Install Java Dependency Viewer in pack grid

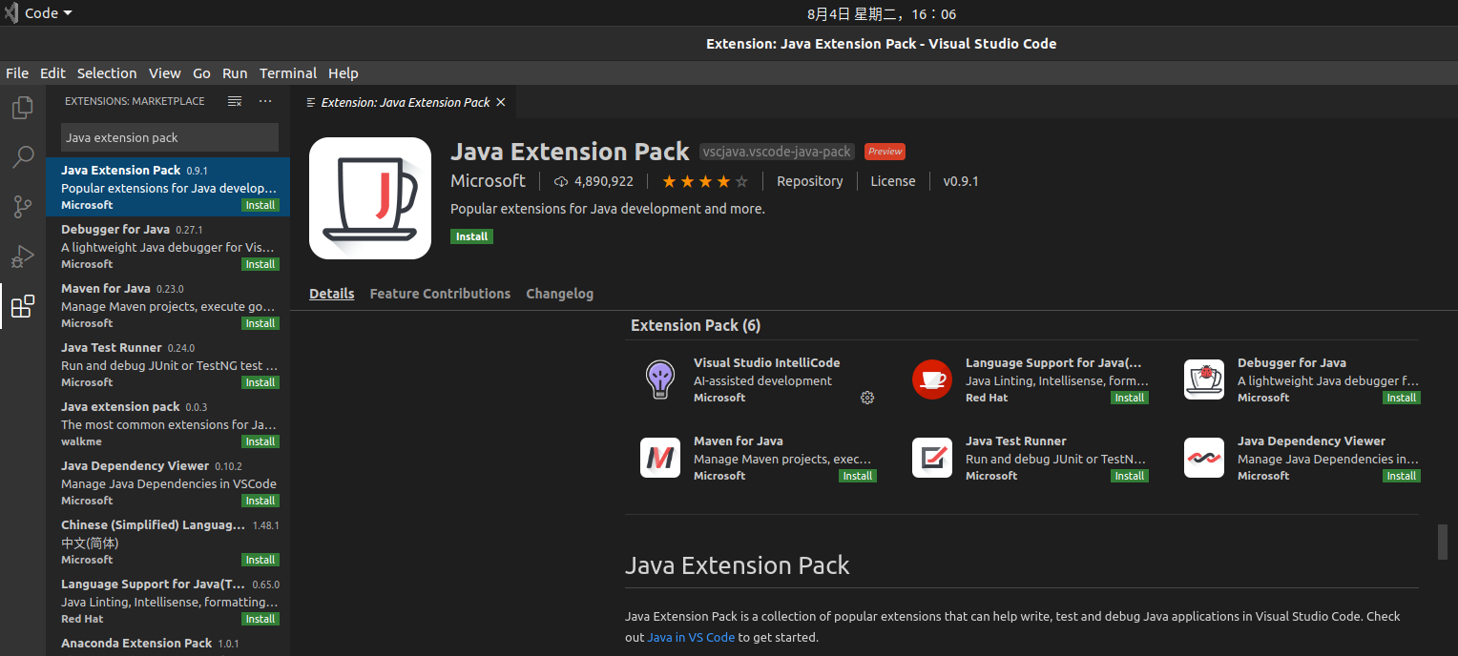tap(1402, 476)
